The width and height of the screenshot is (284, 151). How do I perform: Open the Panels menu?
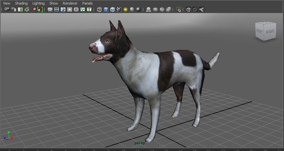click(88, 3)
